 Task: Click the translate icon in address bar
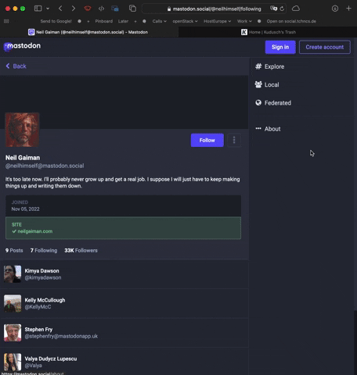pyautogui.click(x=273, y=9)
